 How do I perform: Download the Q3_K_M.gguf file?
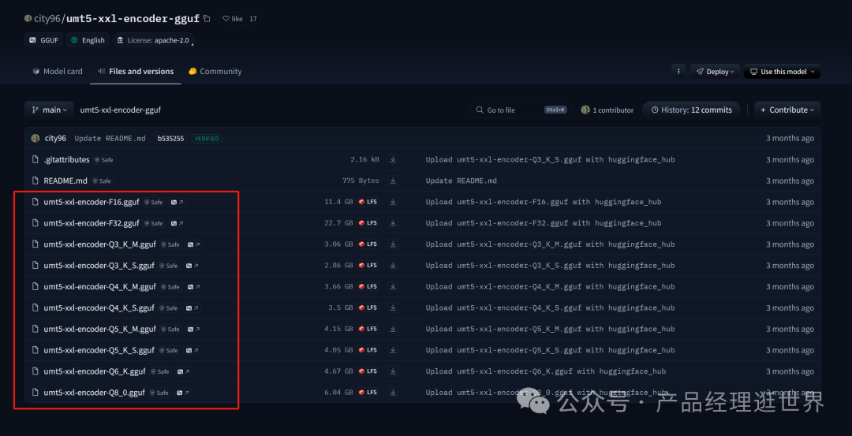(x=393, y=244)
